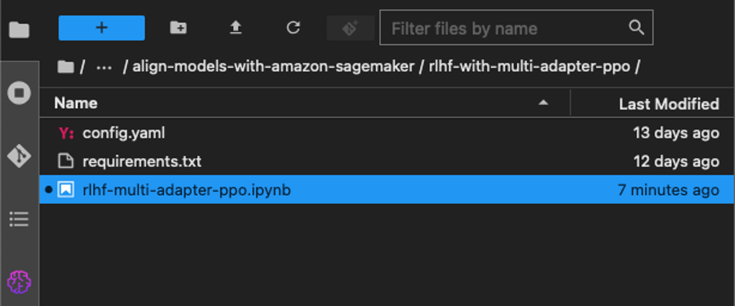Expand the collapsed breadcrumb ellipsis
Viewport: 735px width, 306px height.
pyautogui.click(x=104, y=67)
